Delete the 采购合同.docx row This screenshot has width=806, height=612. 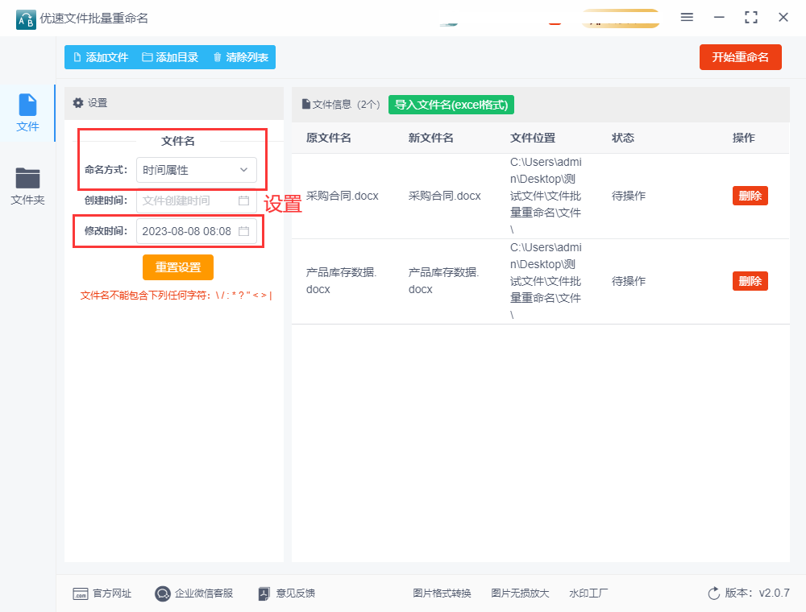tap(750, 196)
